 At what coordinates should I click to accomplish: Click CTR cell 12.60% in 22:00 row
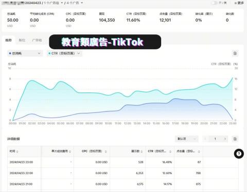(x=167, y=173)
